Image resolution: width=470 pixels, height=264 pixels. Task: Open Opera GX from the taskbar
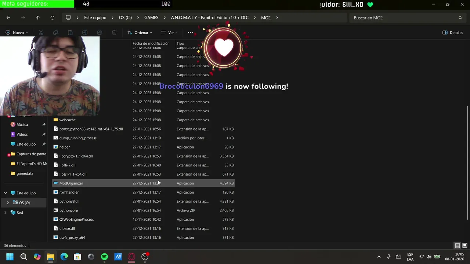(131, 257)
